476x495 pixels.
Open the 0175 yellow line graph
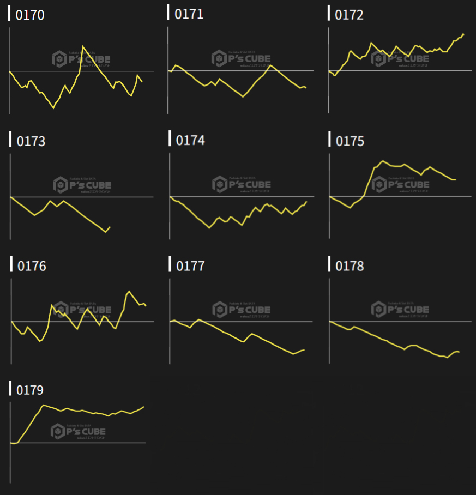point(399,196)
